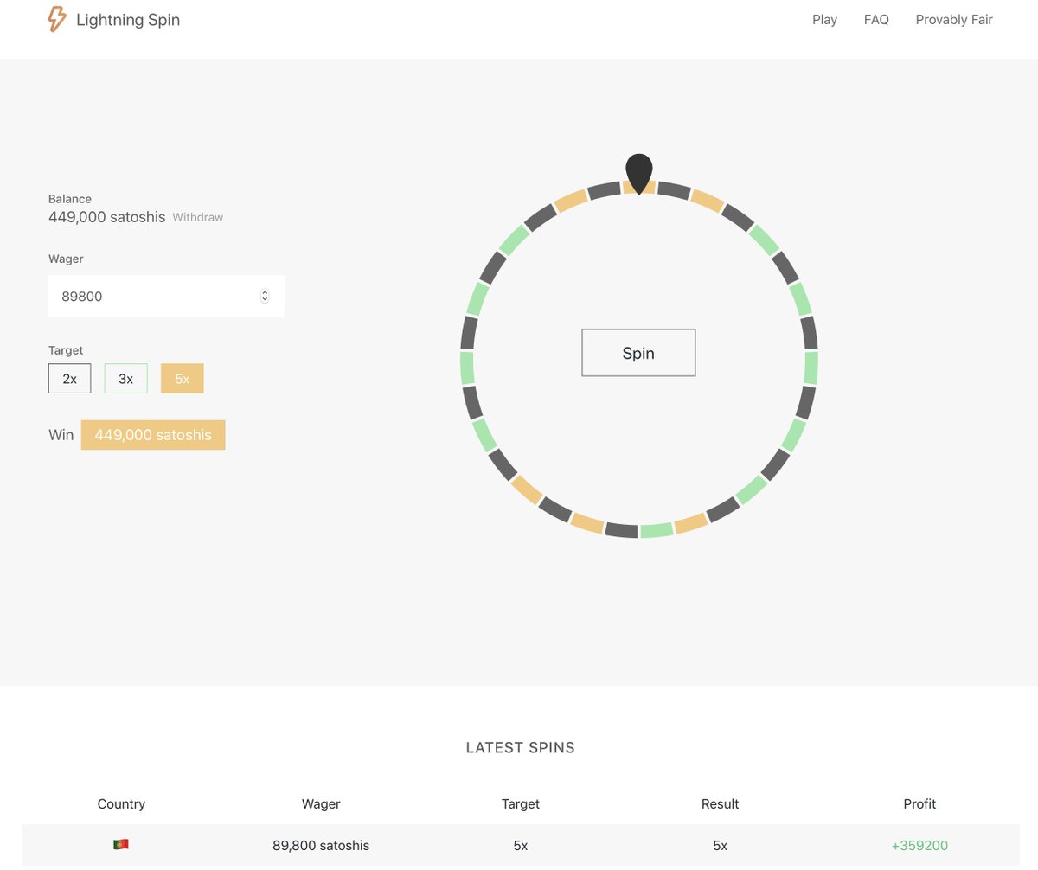Click the 449,000 satoshis Win display
1038x870 pixels.
(153, 435)
